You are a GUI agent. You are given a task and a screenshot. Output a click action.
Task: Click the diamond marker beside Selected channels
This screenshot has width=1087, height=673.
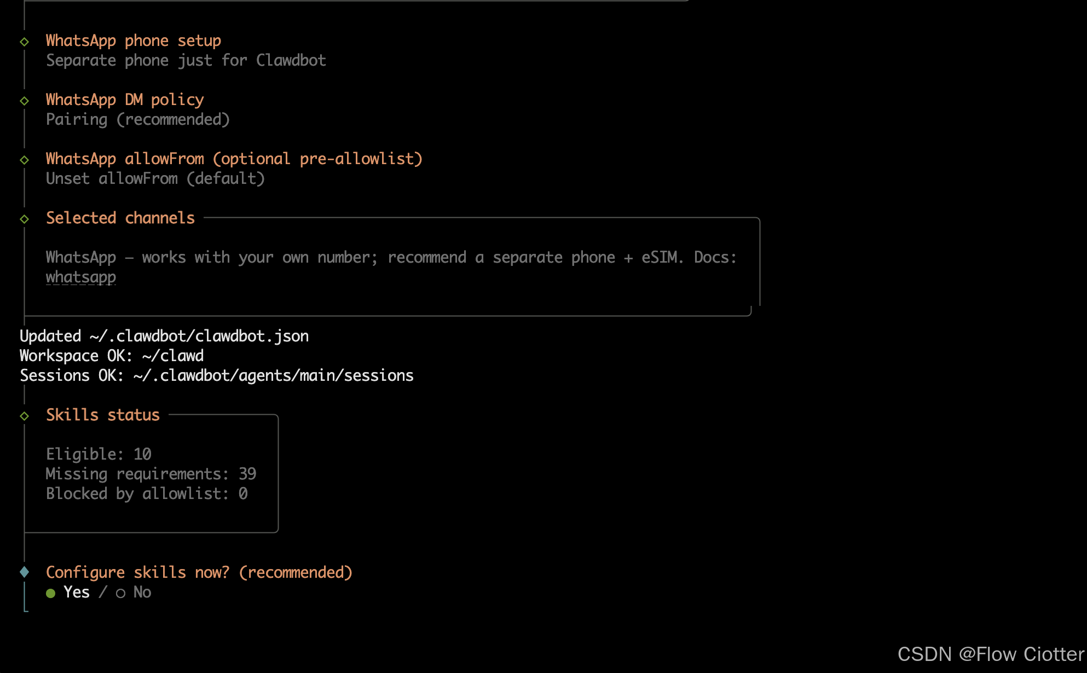24,219
